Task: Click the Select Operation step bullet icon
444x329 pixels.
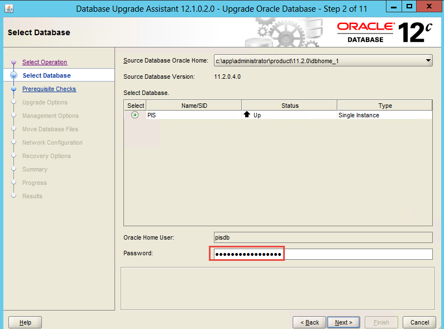Action: coord(13,63)
